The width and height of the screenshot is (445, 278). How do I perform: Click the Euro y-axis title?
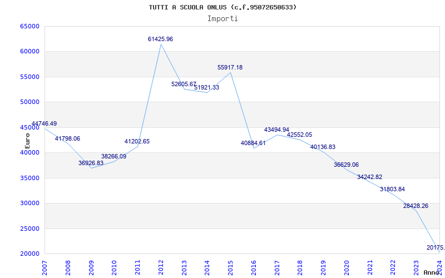tap(27, 141)
